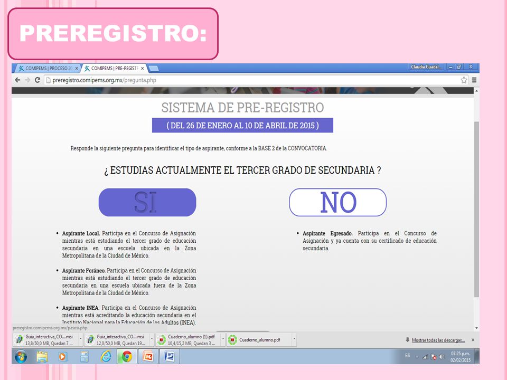Open a new browser tab
The image size is (507, 380).
click(154, 68)
